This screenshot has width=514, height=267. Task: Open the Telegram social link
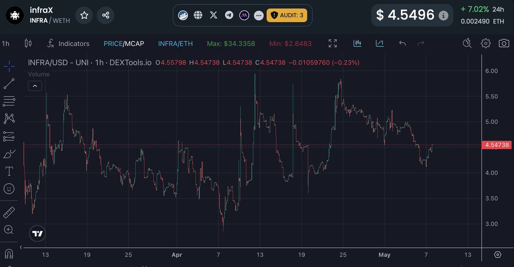[x=229, y=15]
